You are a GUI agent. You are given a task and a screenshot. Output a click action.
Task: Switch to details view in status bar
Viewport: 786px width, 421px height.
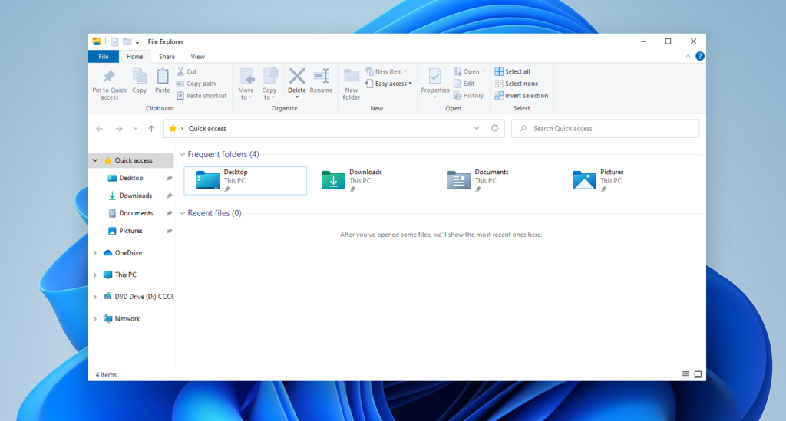(685, 374)
